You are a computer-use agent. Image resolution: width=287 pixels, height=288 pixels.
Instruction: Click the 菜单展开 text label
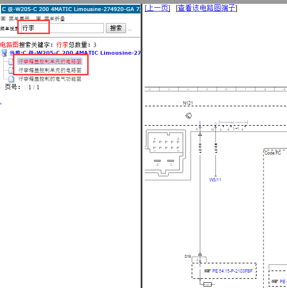19,19
